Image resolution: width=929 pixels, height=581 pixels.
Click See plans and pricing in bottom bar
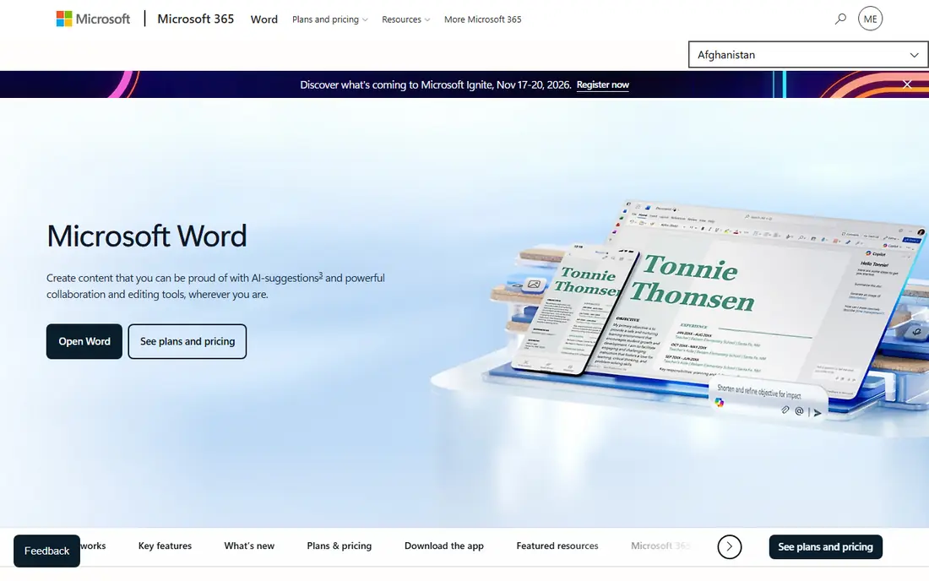825,546
